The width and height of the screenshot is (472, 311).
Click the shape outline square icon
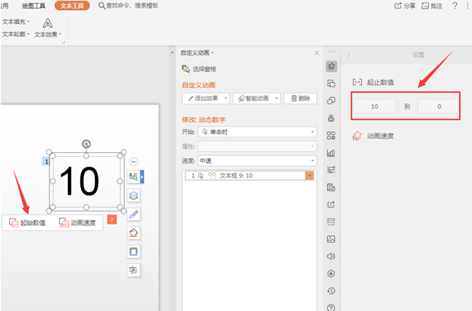click(x=133, y=252)
